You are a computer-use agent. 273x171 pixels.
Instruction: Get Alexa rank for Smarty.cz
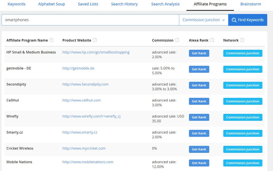click(x=199, y=133)
